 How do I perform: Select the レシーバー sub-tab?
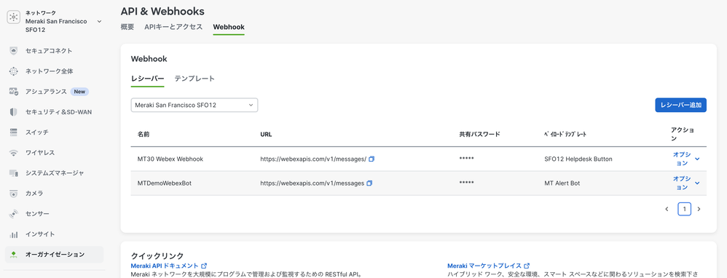tap(147, 79)
